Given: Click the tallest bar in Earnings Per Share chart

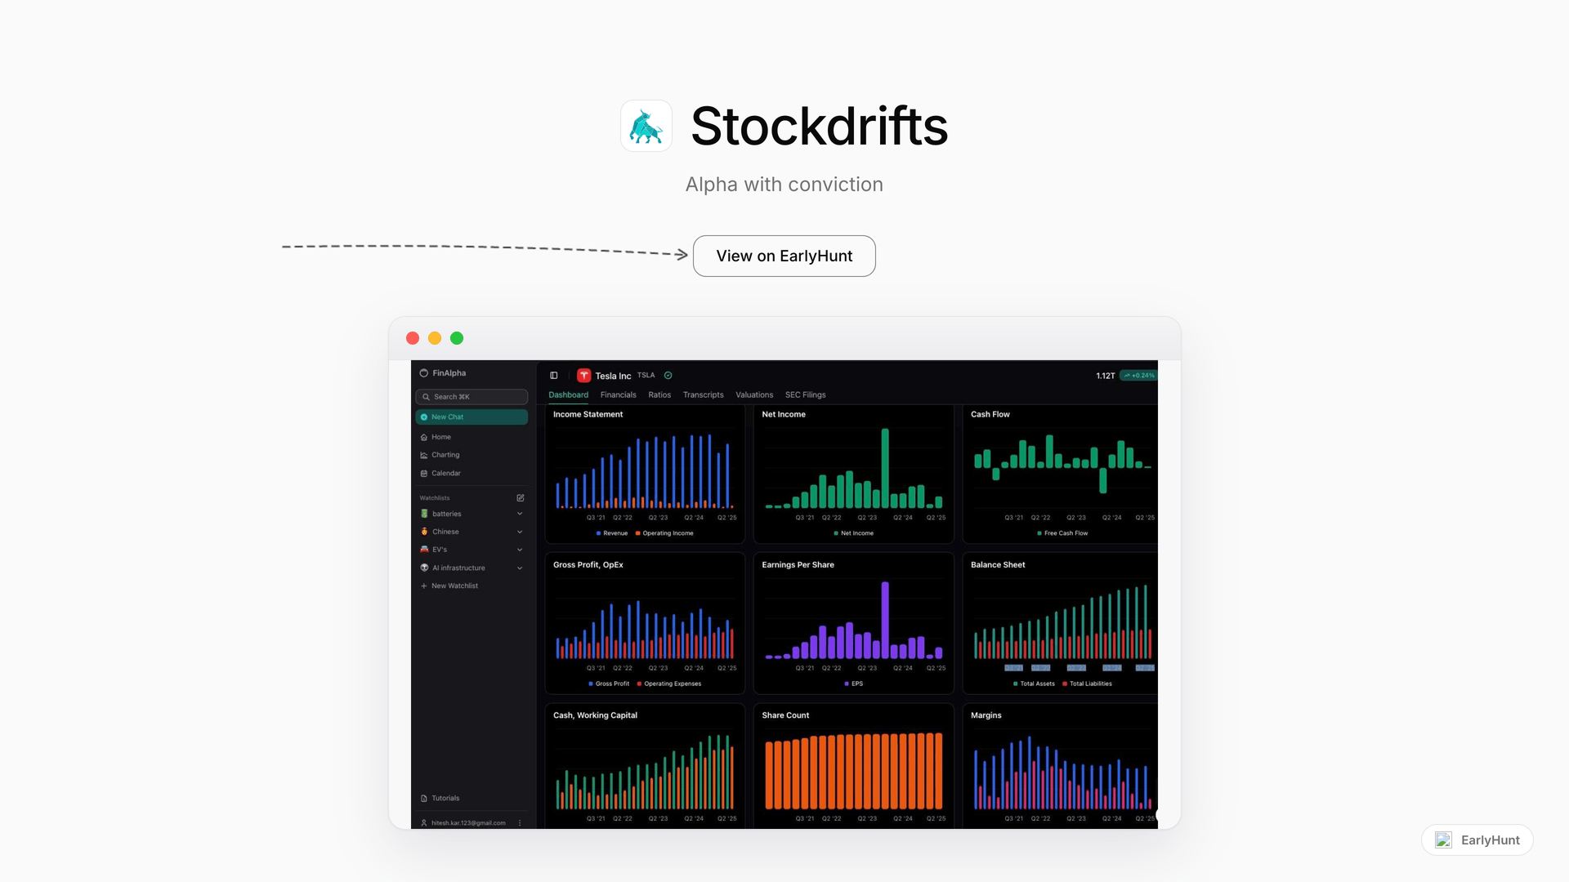Looking at the screenshot, I should [x=885, y=620].
